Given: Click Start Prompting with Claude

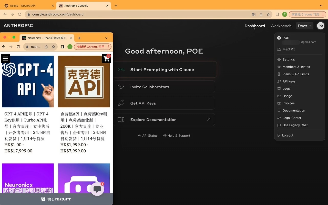Looking at the screenshot, I should [165, 69].
